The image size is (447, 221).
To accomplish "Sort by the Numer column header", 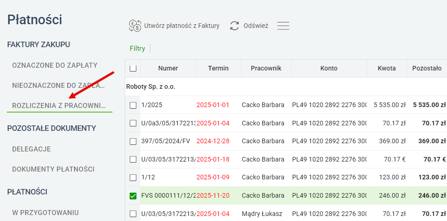I will tap(168, 68).
